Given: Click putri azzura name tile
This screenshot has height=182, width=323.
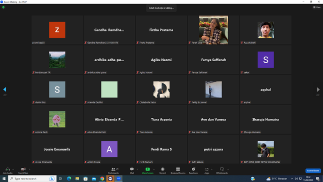Looking at the screenshot, I should pyautogui.click(x=213, y=149).
